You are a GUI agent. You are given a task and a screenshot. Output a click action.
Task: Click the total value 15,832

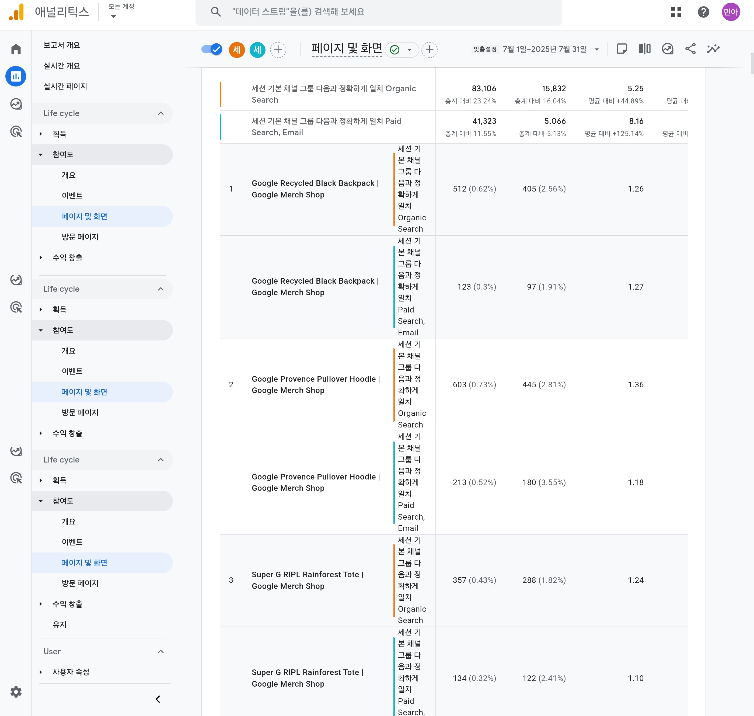(x=554, y=89)
